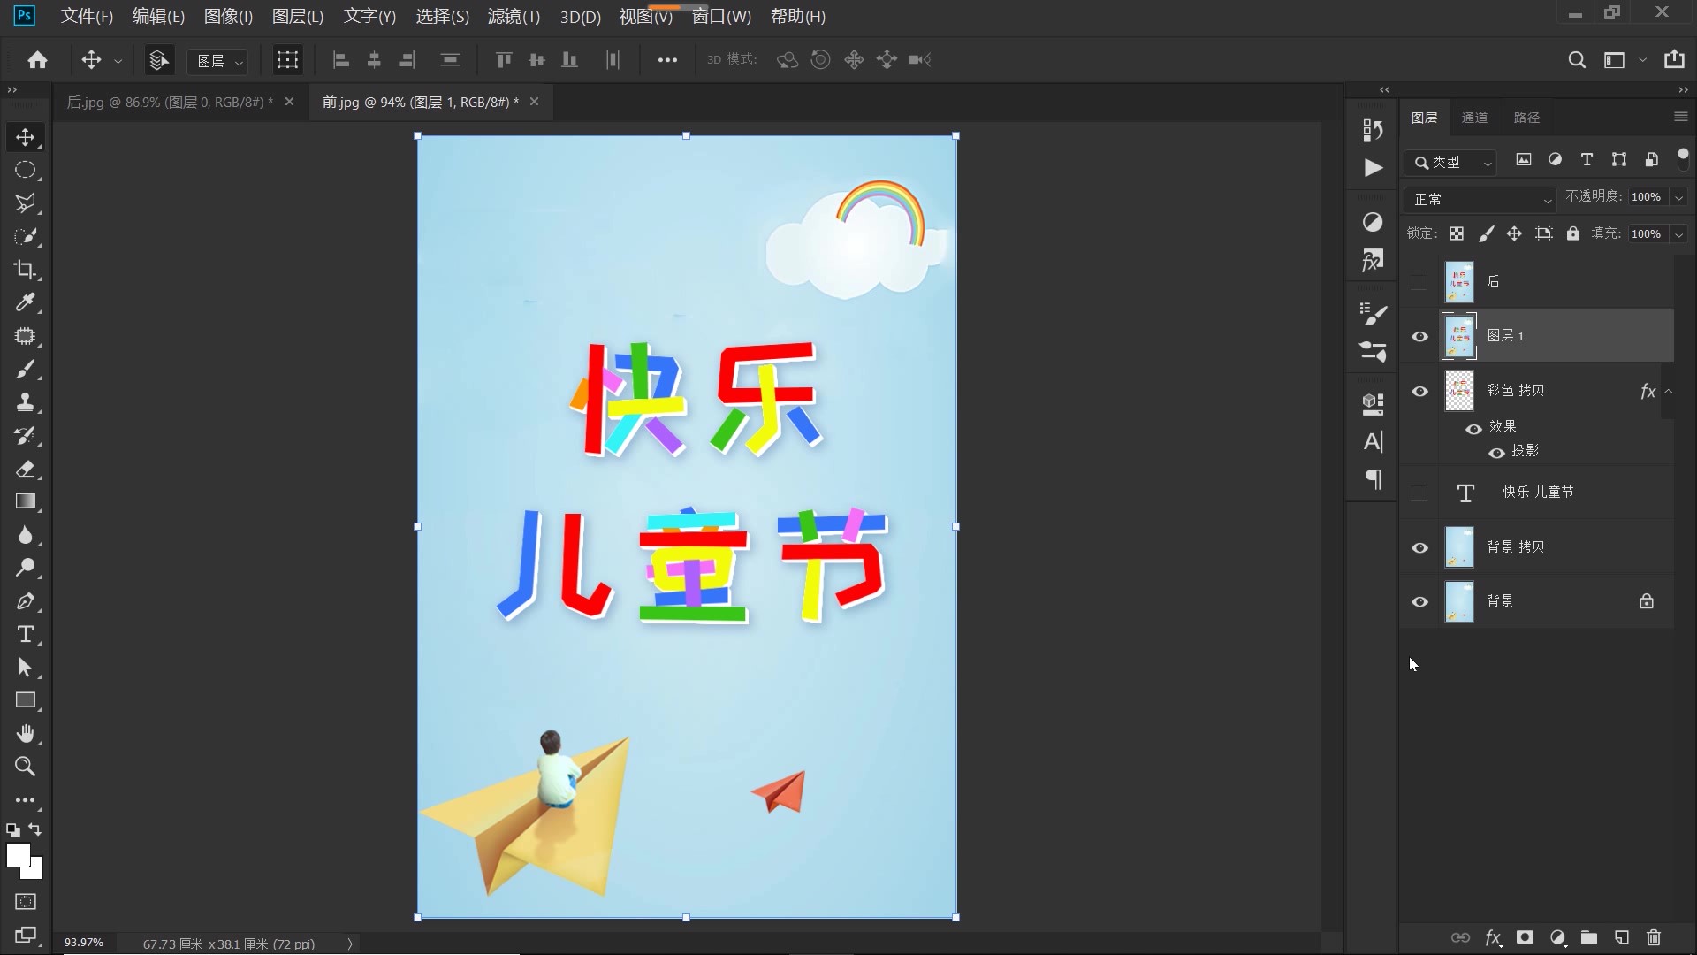The image size is (1697, 955).
Task: Open the Actions panel play icon
Action: pos(1373,168)
